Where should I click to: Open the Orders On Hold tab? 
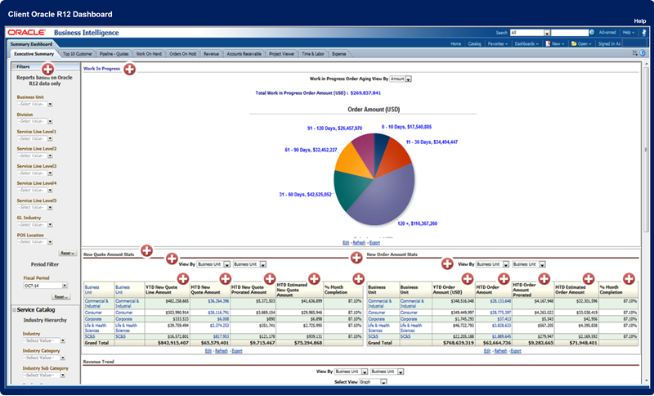182,54
